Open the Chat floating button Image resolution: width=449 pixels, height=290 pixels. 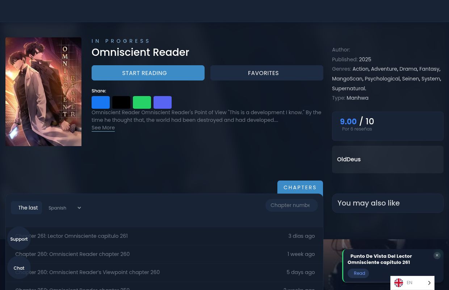[x=19, y=268]
